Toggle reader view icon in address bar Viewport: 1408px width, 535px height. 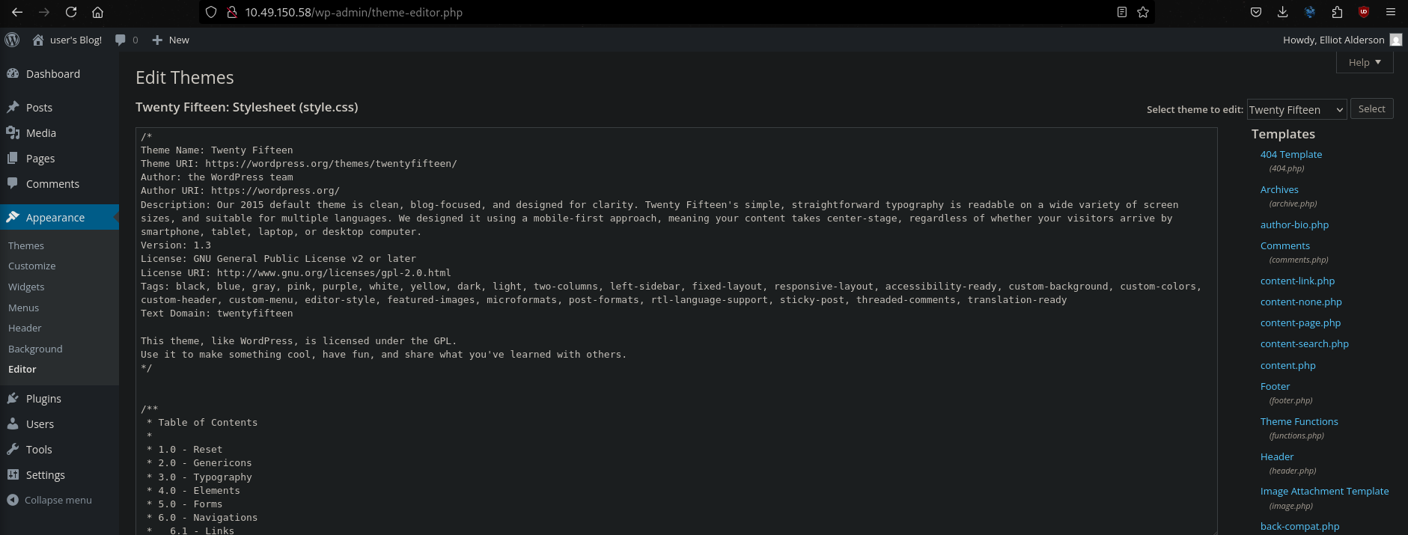[x=1121, y=12]
